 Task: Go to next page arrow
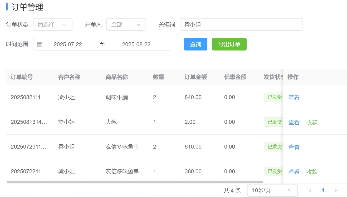(x=336, y=190)
